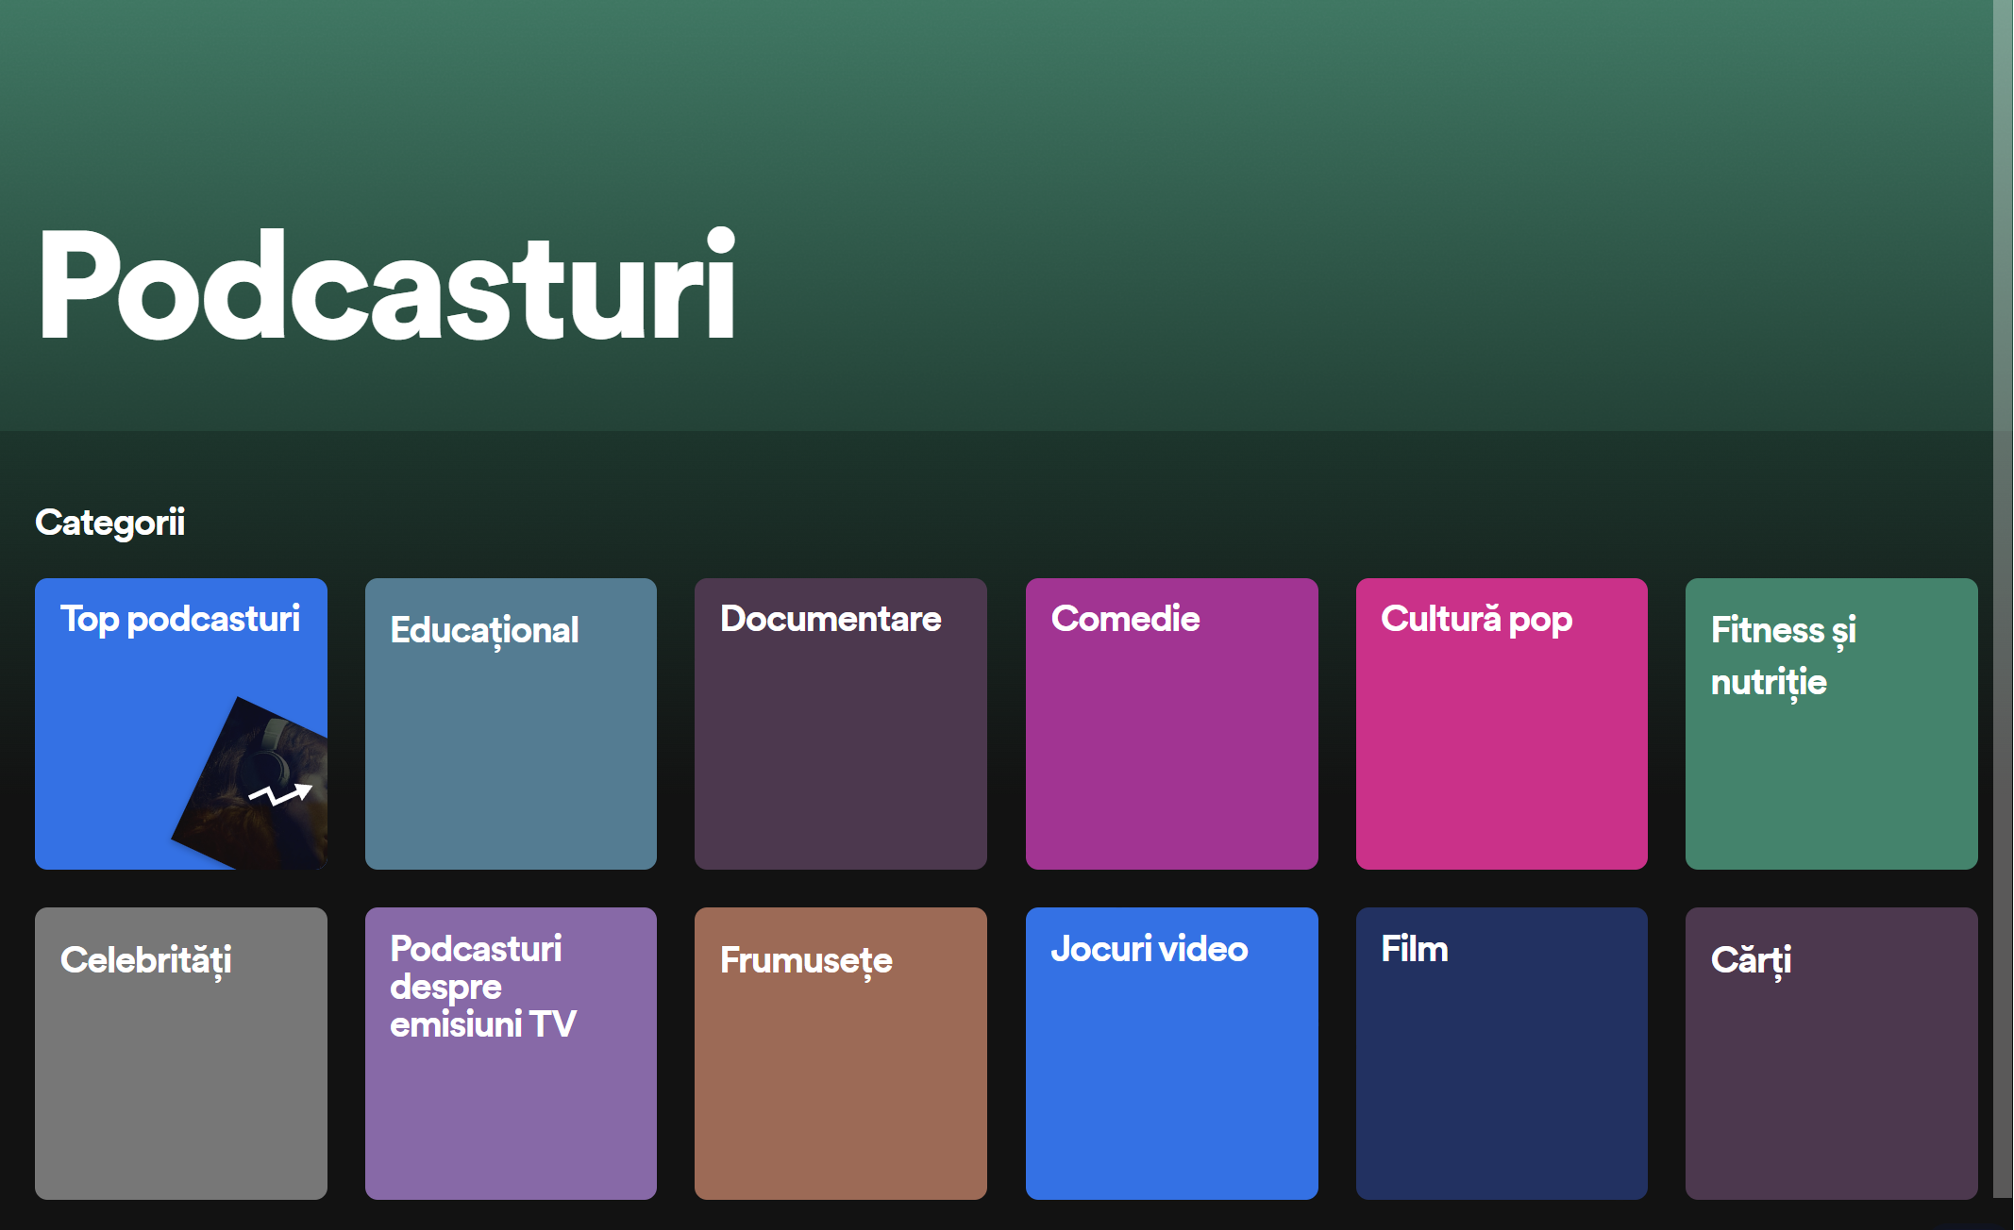Open the Celebrități category tile
The image size is (2014, 1230).
(180, 1053)
